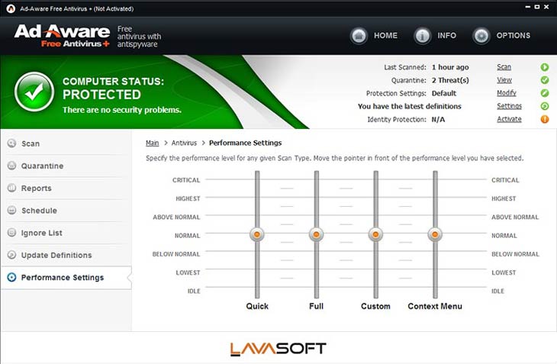This screenshot has height=364, width=557.
Task: Click the Options gear icon
Action: coord(481,36)
